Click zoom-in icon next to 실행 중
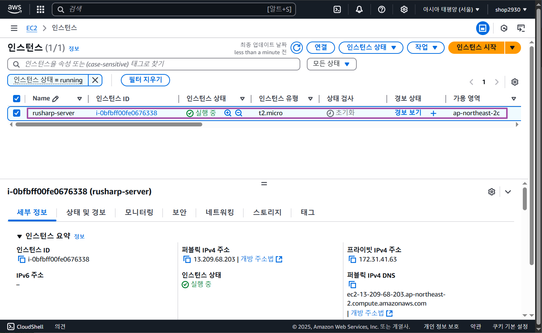542x333 pixels. tap(228, 113)
